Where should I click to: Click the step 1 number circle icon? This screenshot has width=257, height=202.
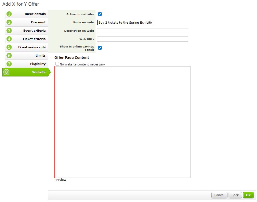(9, 14)
